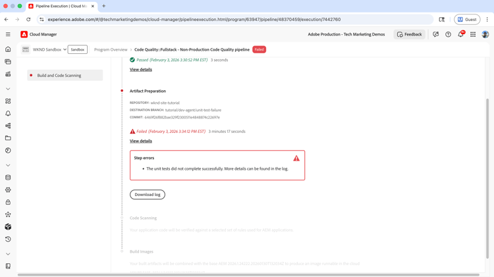Click the Sandbox badge
Viewport: 494px width, 277px height.
[x=78, y=49]
